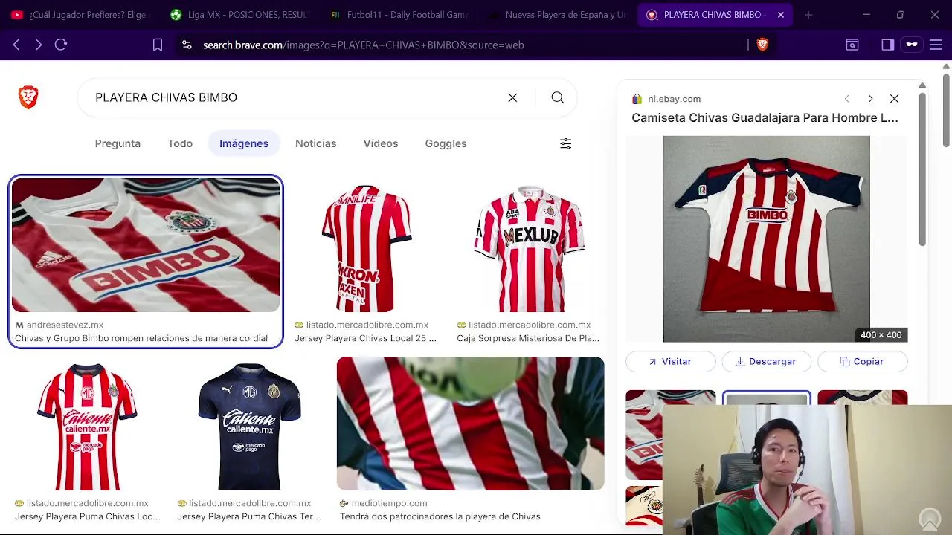Open 'Jersey Playera Chivas Local 25' caption
The image size is (952, 535).
[365, 338]
